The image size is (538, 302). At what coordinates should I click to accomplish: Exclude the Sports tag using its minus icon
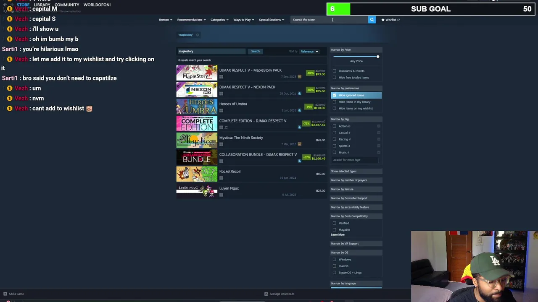[x=379, y=146]
